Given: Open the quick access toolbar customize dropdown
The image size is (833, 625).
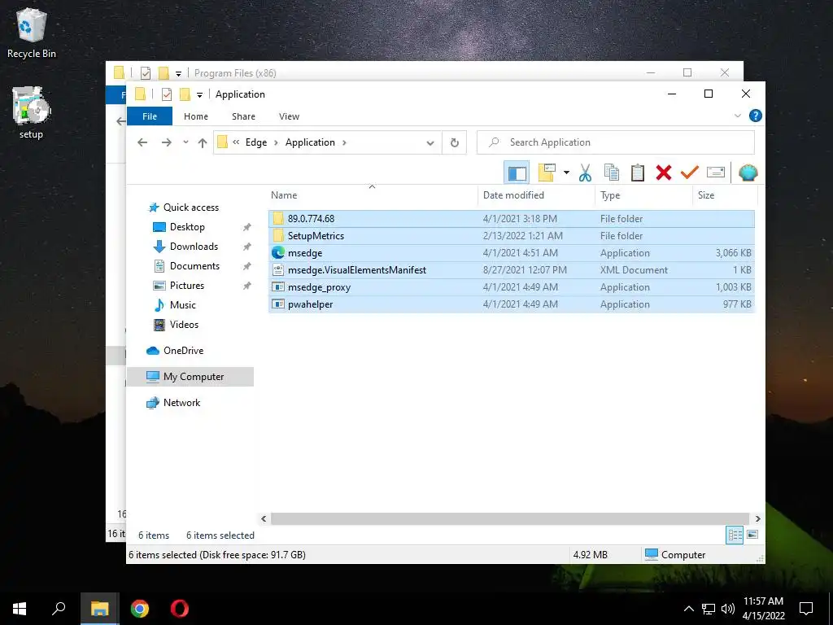Looking at the screenshot, I should click(x=199, y=95).
